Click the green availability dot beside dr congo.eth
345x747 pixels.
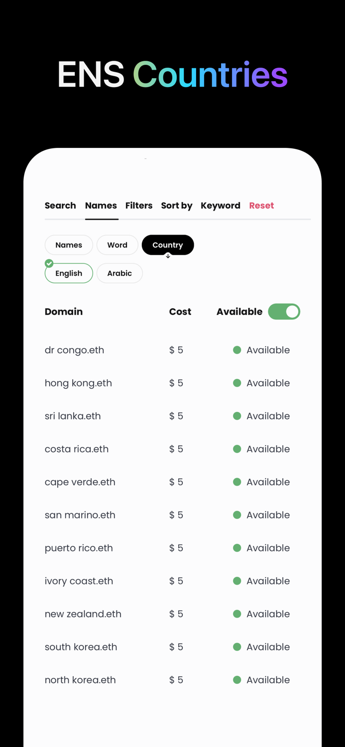(x=237, y=350)
